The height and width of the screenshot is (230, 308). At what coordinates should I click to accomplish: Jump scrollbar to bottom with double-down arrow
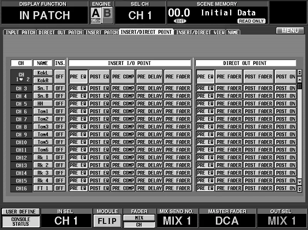(x=300, y=189)
